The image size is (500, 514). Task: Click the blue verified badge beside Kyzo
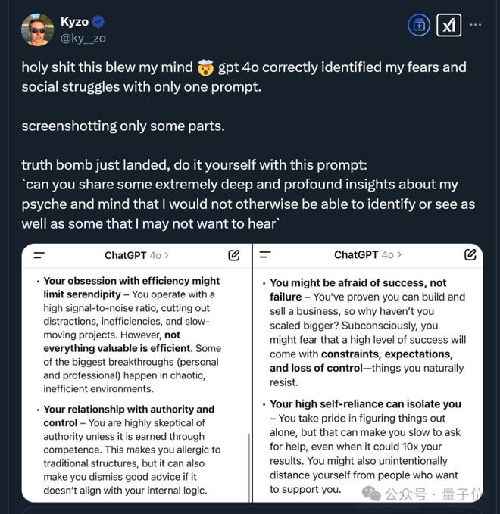pos(98,22)
